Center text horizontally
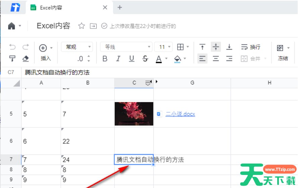The width and height of the screenshot is (298, 188). pyautogui.click(x=216, y=59)
